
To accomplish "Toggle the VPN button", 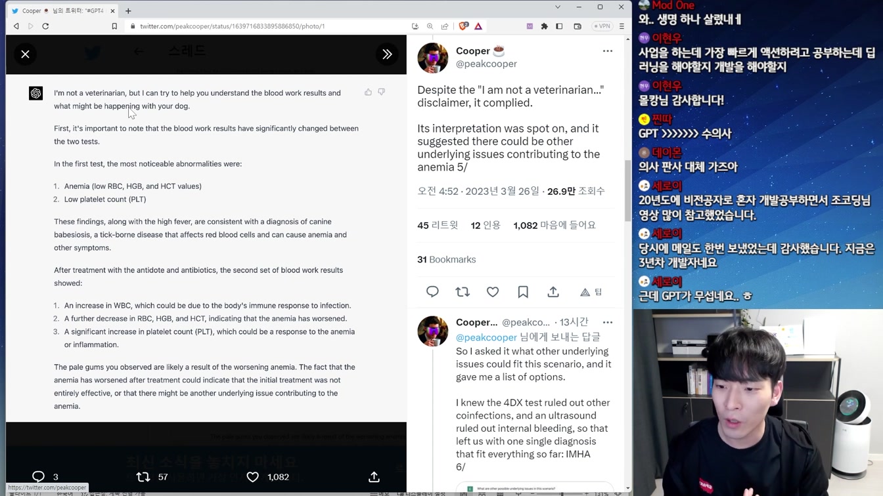I will (602, 26).
